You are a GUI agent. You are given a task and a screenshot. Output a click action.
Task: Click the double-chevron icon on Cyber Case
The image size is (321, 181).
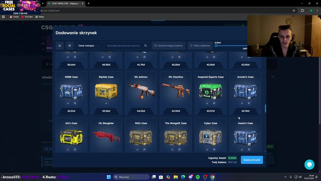pyautogui.click(x=214, y=149)
